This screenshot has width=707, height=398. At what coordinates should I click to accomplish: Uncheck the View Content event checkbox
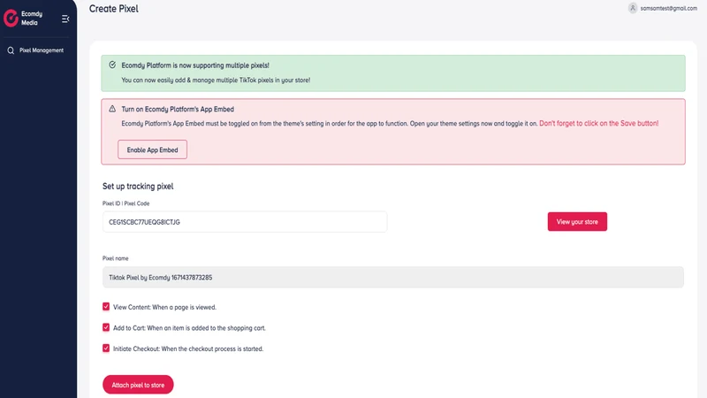tap(106, 307)
